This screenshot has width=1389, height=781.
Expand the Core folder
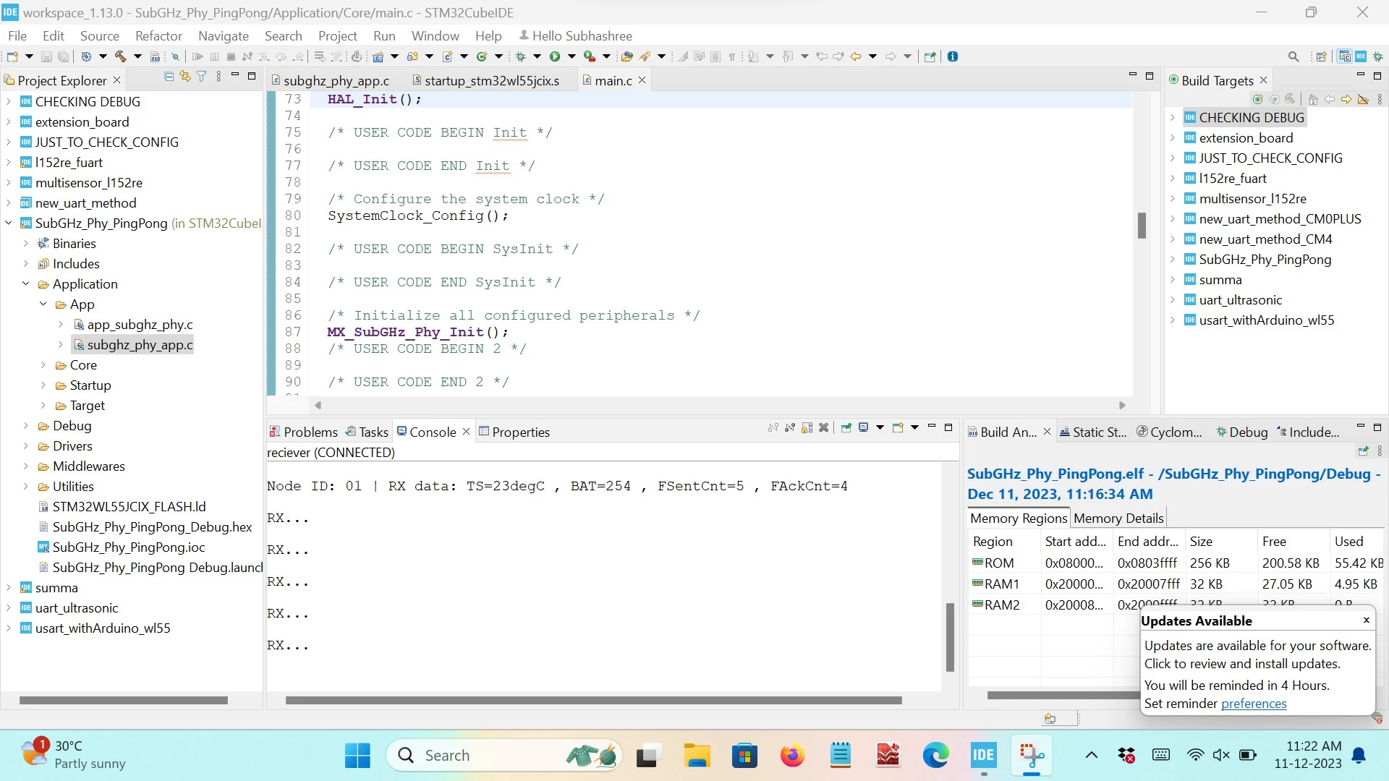click(x=43, y=365)
